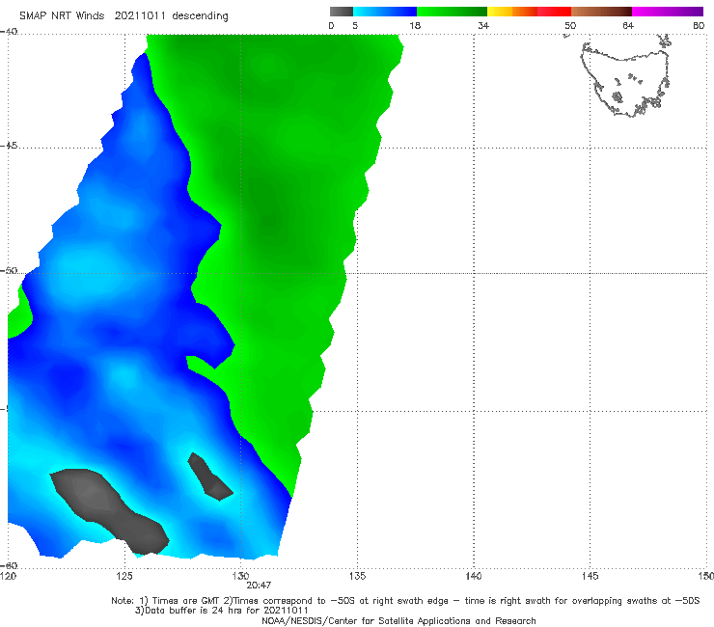Select the green 18-34 colorbar segment
The height and width of the screenshot is (627, 714).
coord(452,12)
